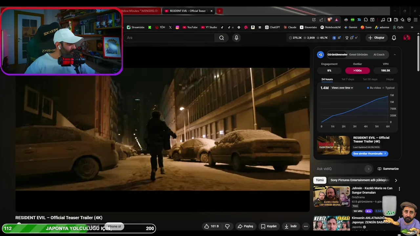Start voice search with microphone icon
The height and width of the screenshot is (236, 420).
coord(236,38)
